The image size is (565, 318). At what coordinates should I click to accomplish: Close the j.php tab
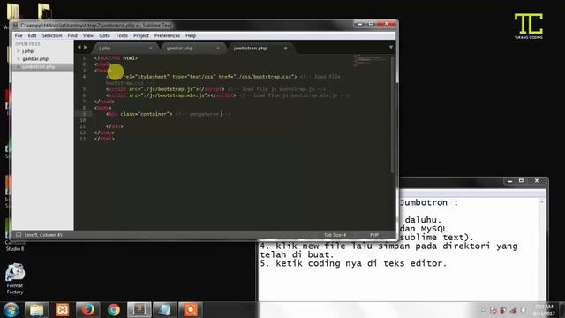click(x=151, y=48)
